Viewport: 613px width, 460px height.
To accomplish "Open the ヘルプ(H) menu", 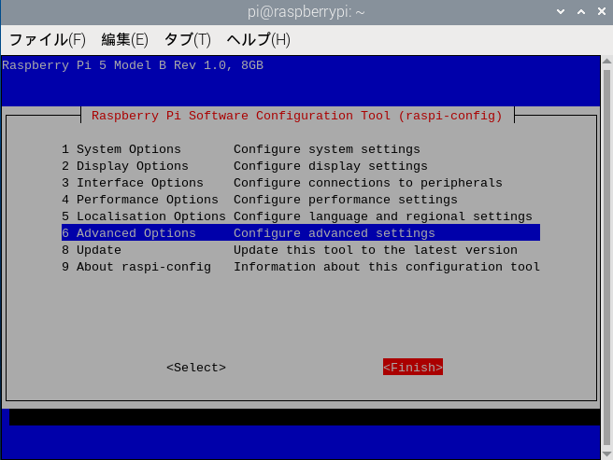I will coord(259,40).
